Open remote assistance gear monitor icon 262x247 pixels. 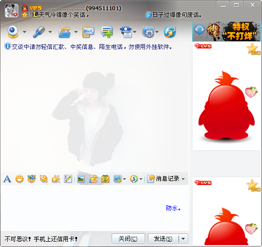click(x=148, y=31)
